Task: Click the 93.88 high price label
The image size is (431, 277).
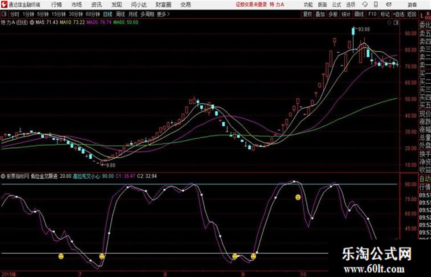Action: pos(363,29)
